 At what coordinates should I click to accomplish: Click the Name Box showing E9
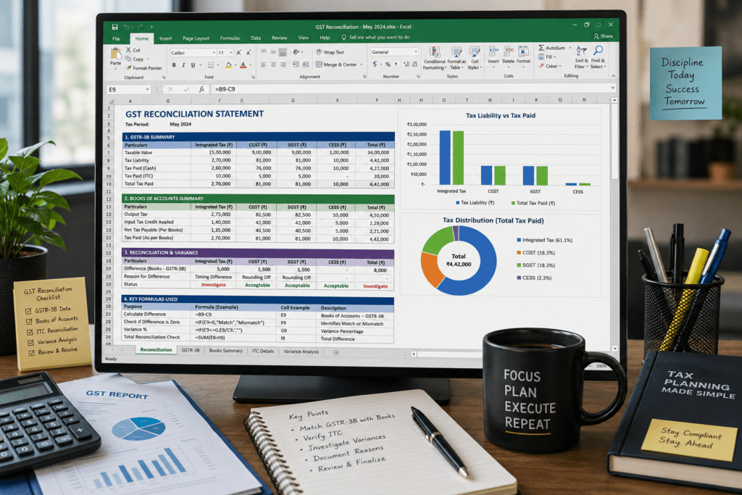tap(128, 89)
